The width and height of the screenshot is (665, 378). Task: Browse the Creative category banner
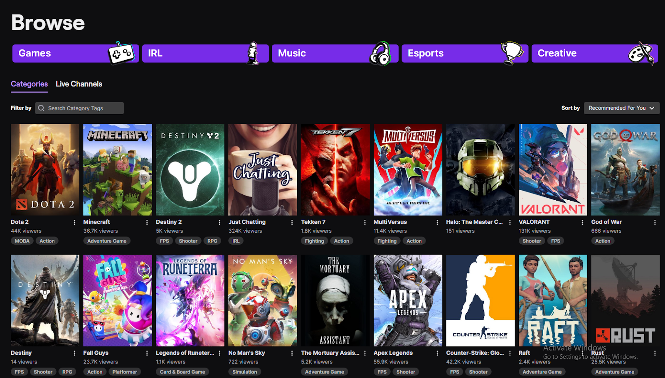pos(595,53)
